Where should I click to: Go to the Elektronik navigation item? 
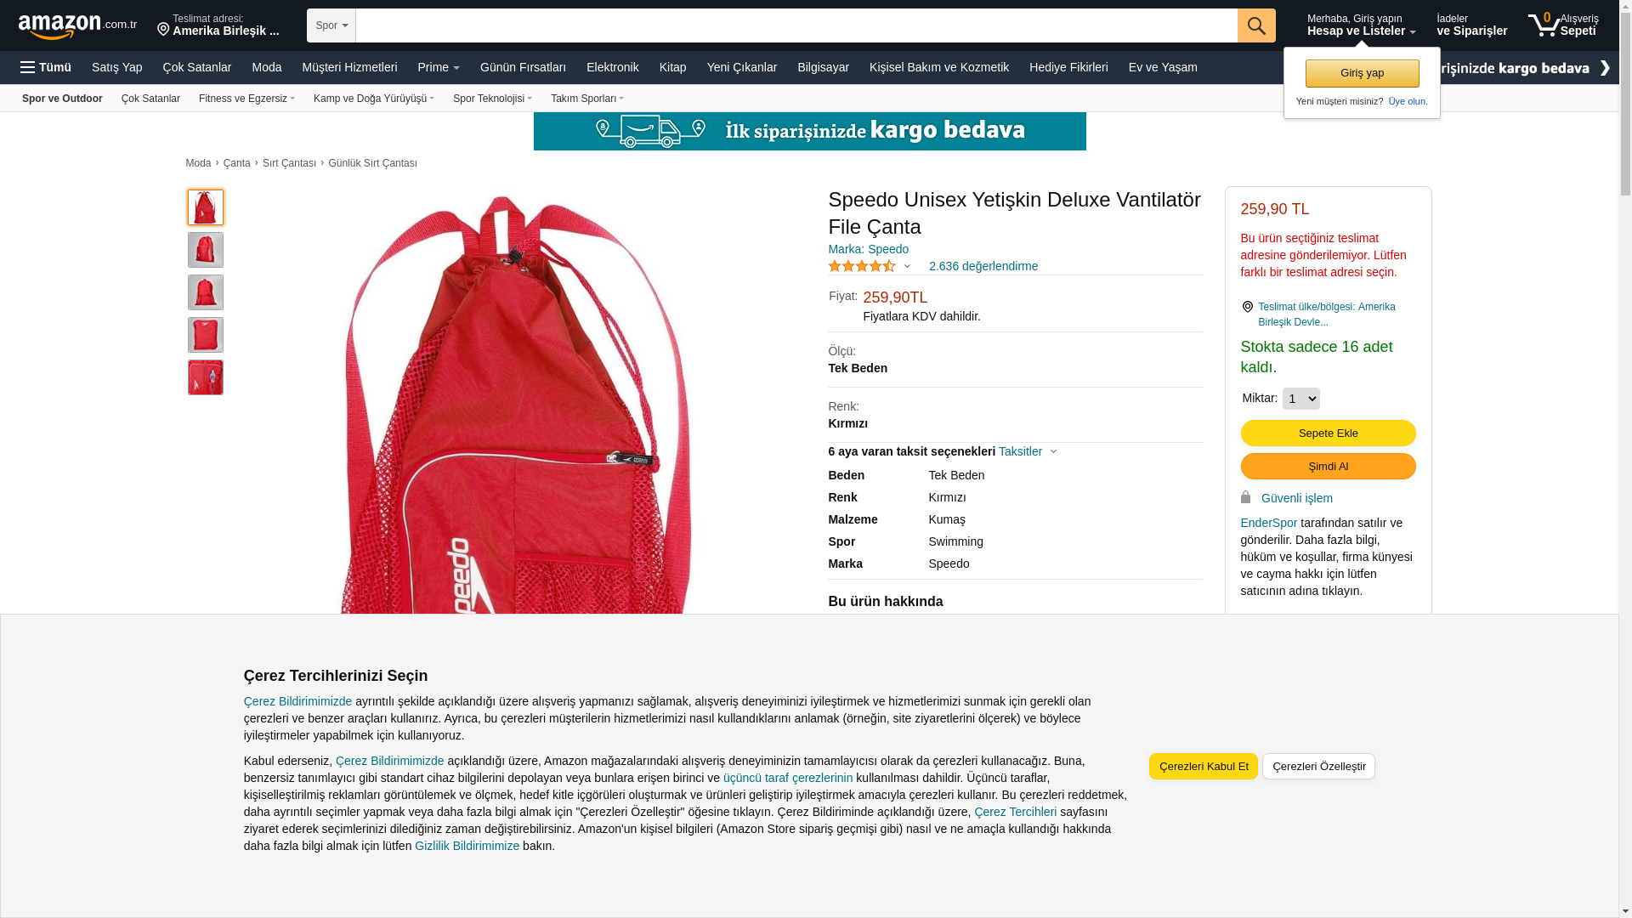pyautogui.click(x=612, y=67)
